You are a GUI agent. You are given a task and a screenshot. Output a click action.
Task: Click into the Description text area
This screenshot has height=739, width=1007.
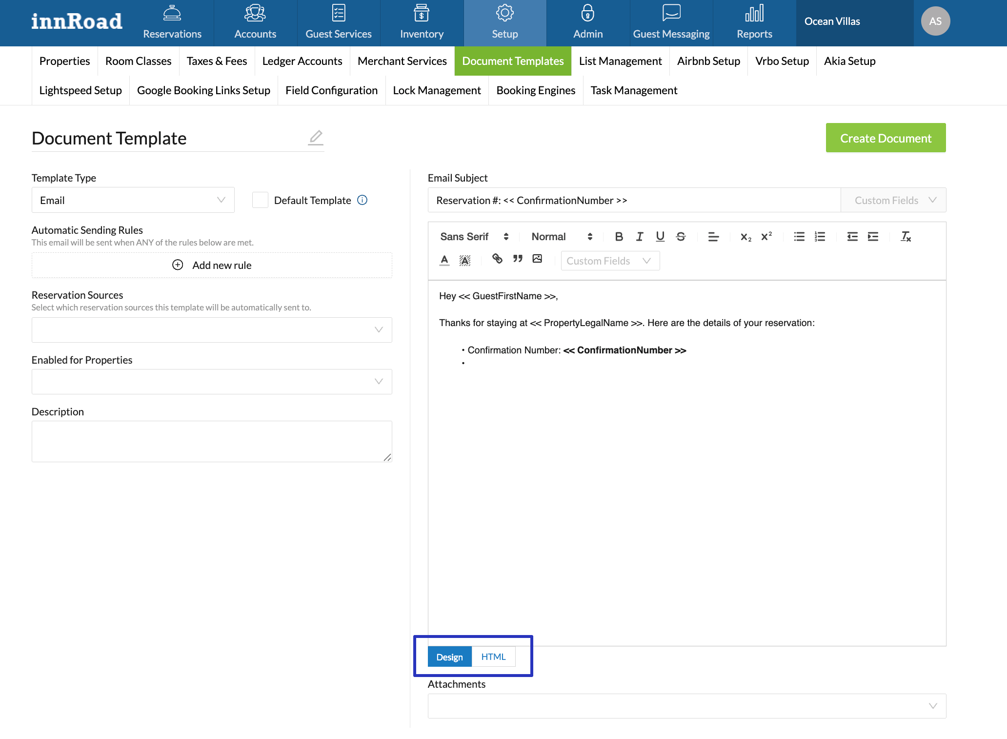point(212,441)
